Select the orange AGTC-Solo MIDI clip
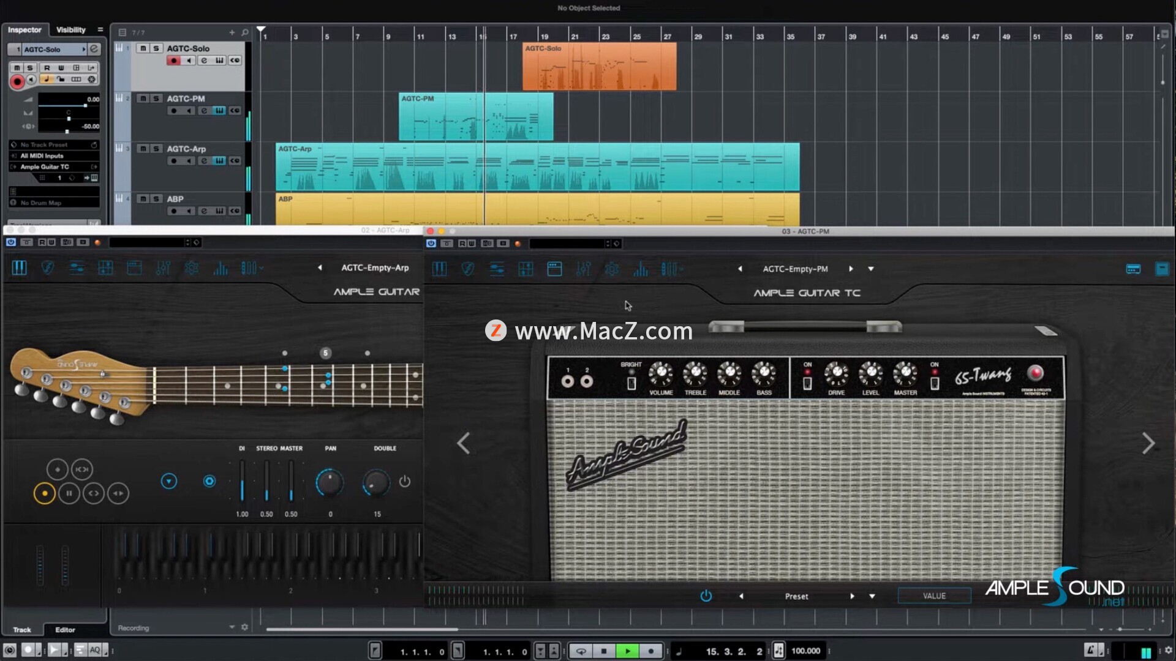This screenshot has height=661, width=1176. (599, 67)
